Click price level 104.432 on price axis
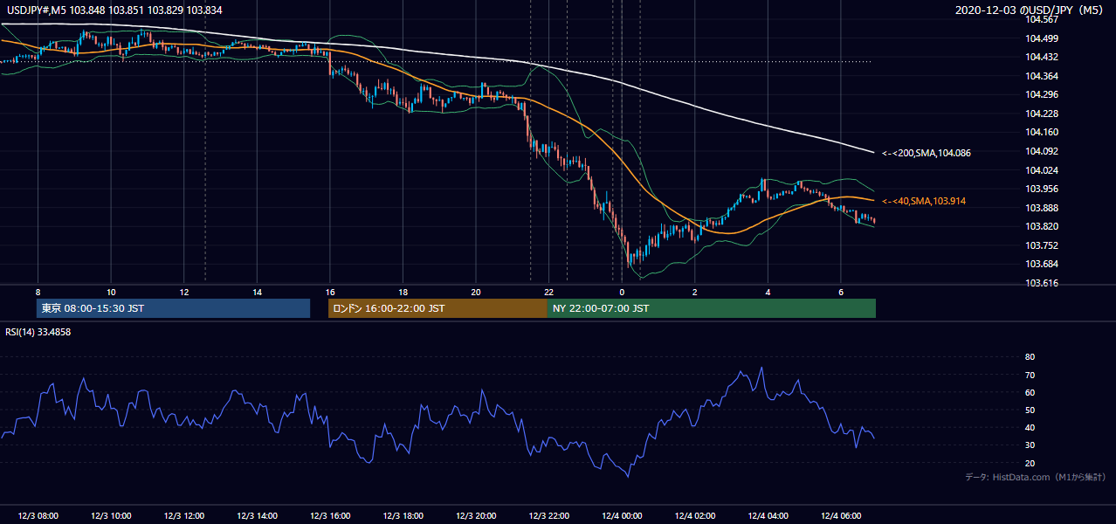Image resolution: width=1116 pixels, height=524 pixels. pos(1042,57)
